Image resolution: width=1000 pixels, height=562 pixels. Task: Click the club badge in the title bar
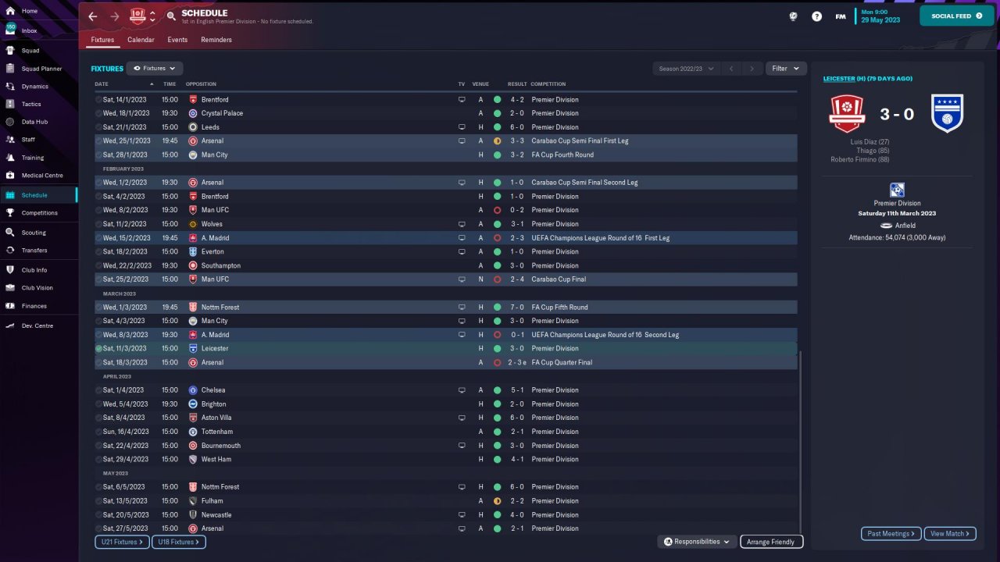(138, 16)
